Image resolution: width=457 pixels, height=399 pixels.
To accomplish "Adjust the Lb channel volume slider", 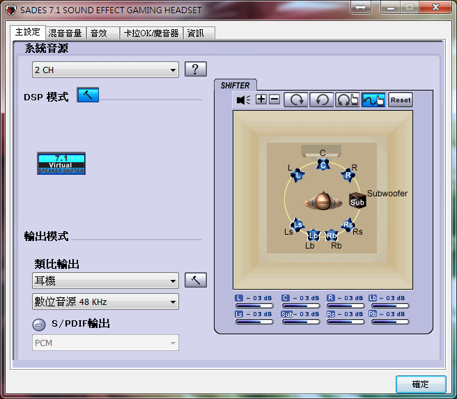I will coord(390,306).
